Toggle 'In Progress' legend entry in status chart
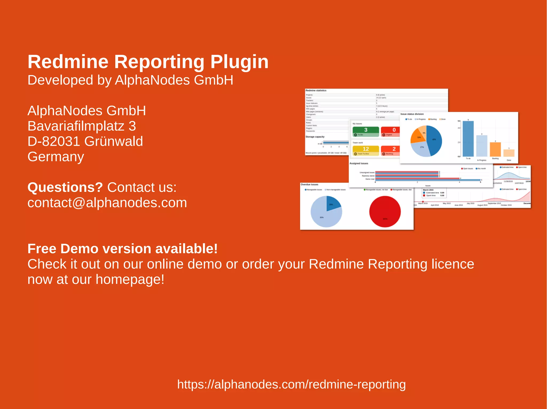 click(420, 119)
